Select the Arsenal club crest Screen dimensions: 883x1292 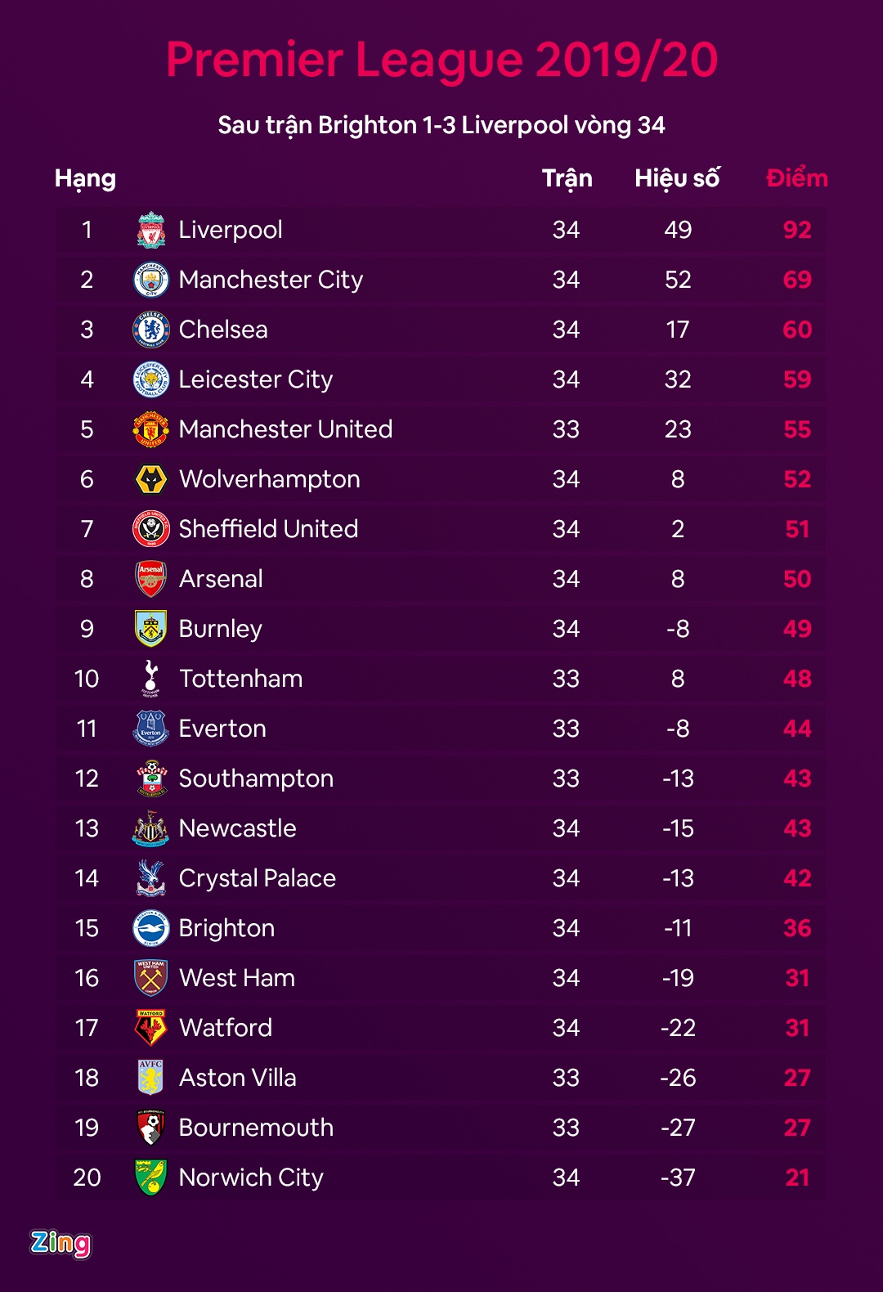pos(151,579)
